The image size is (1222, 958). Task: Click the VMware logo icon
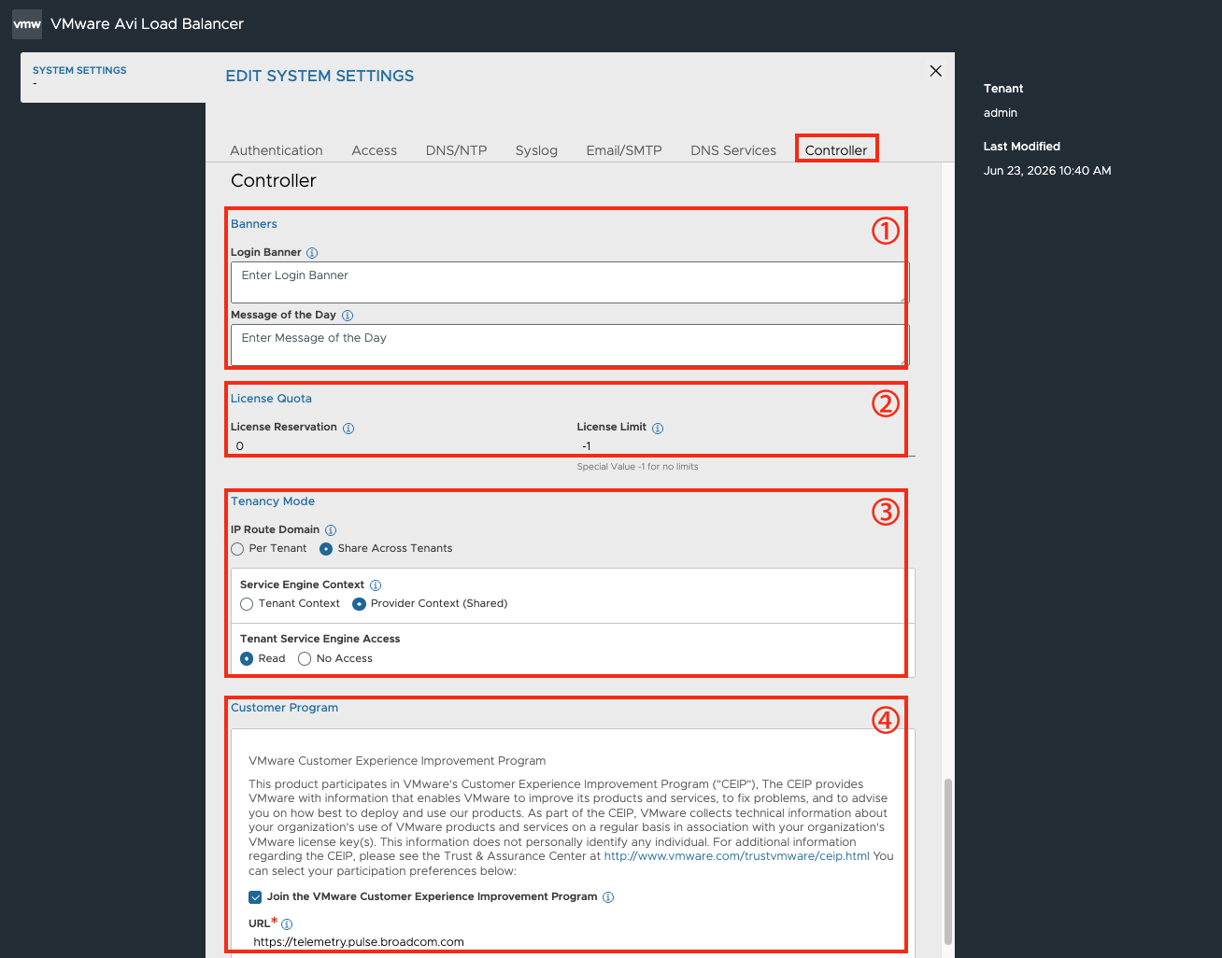click(27, 24)
